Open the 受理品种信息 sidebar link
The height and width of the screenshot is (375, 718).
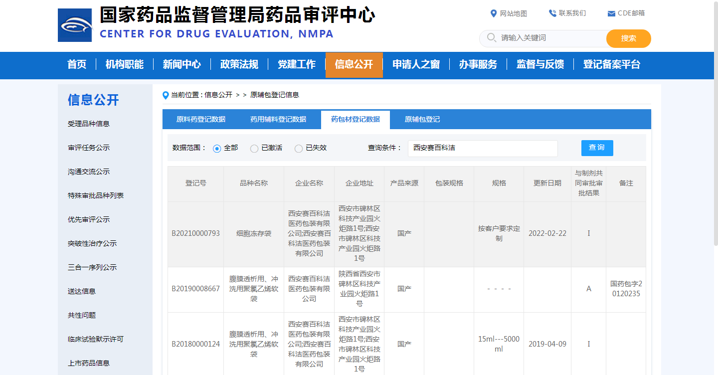pyautogui.click(x=89, y=124)
